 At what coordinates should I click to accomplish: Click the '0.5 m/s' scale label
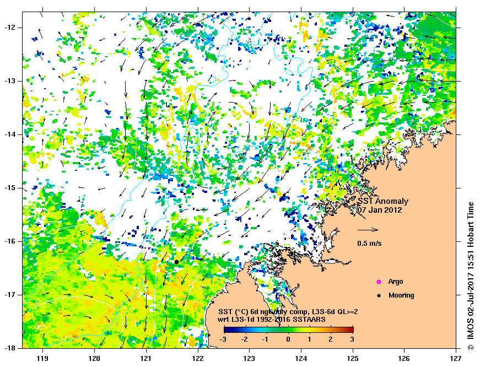(369, 244)
